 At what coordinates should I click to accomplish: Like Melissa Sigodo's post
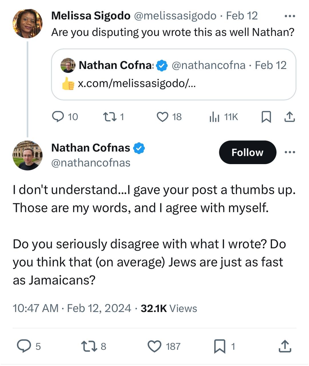click(x=163, y=117)
